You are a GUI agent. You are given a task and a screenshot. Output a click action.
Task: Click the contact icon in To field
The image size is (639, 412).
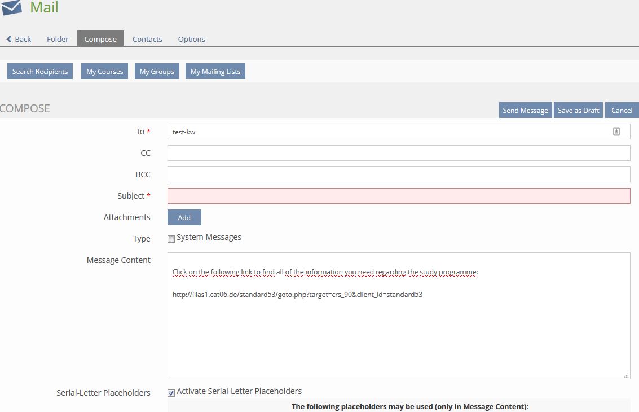[616, 132]
